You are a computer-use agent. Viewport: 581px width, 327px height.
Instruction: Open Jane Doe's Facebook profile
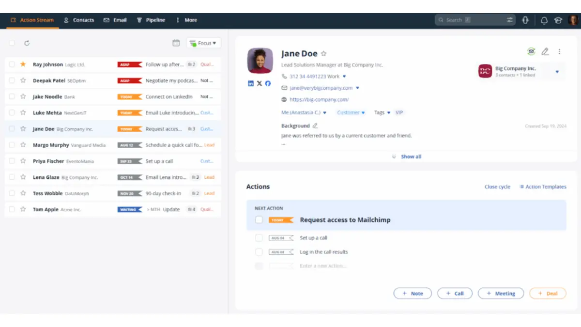point(268,83)
